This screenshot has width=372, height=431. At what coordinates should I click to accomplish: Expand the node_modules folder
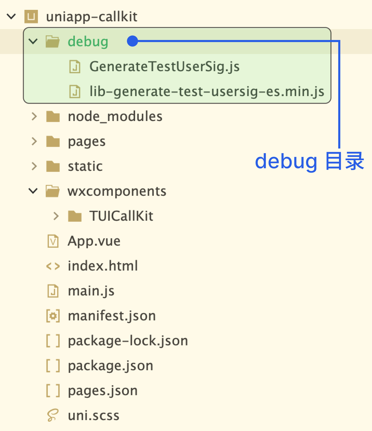(34, 116)
